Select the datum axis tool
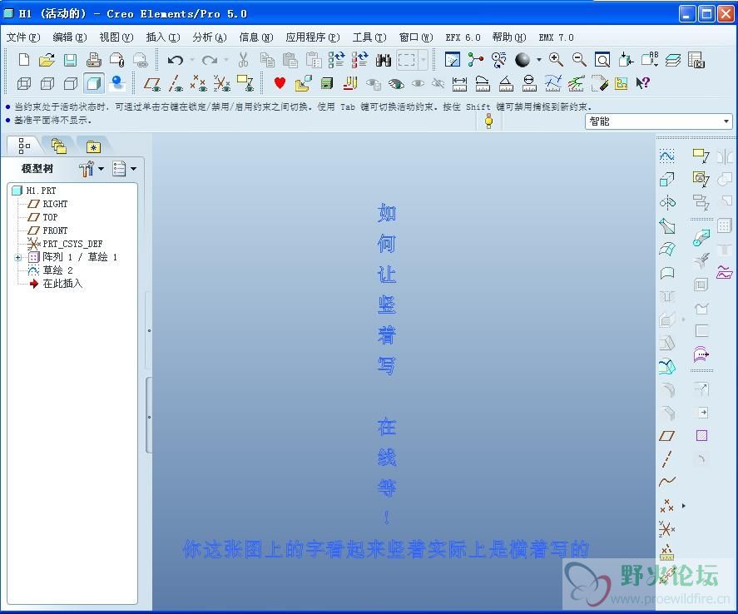 tap(667, 458)
